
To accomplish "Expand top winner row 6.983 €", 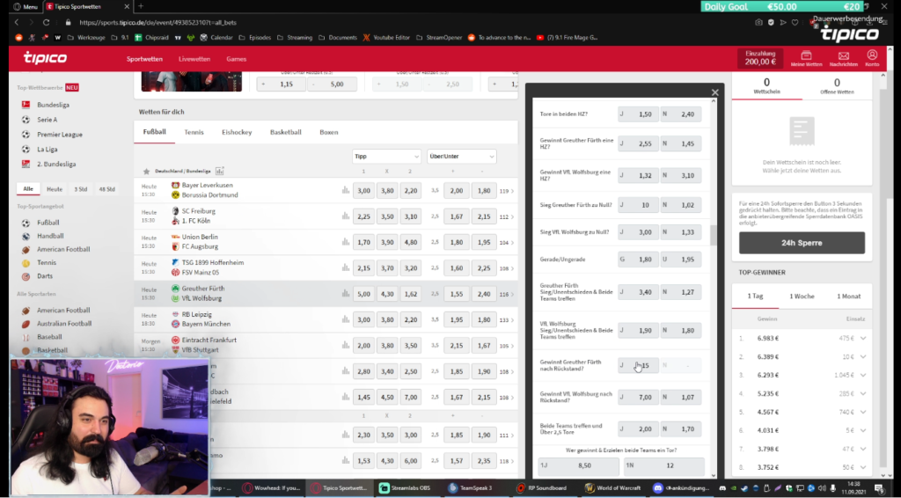I will click(862, 339).
